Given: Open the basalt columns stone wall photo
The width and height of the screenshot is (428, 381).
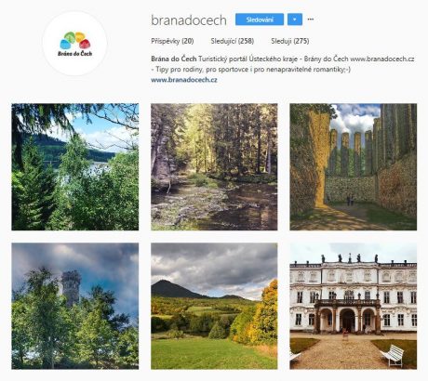Looking at the screenshot, I should (x=354, y=166).
